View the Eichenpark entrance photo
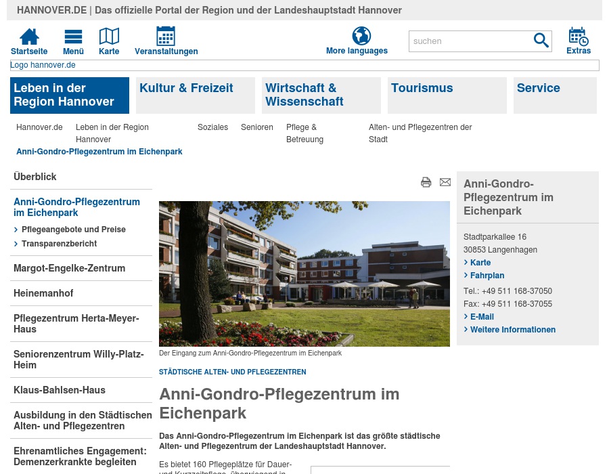 click(304, 274)
